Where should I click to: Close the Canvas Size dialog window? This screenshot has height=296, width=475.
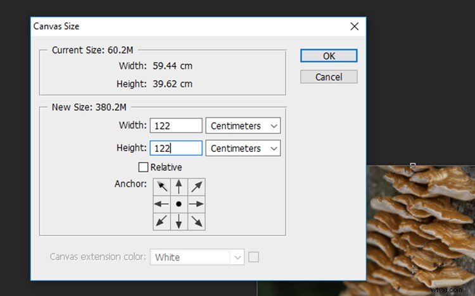tap(354, 27)
